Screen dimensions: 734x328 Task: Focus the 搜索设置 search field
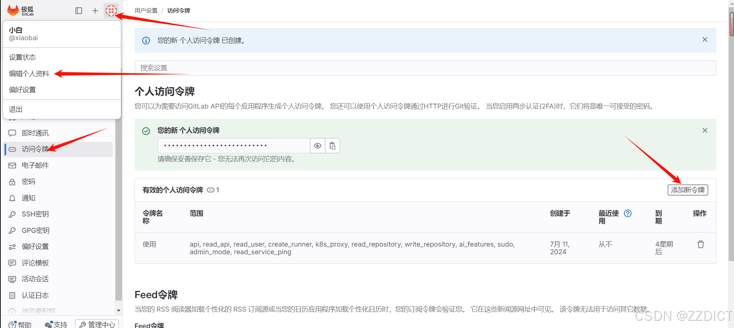click(x=425, y=68)
